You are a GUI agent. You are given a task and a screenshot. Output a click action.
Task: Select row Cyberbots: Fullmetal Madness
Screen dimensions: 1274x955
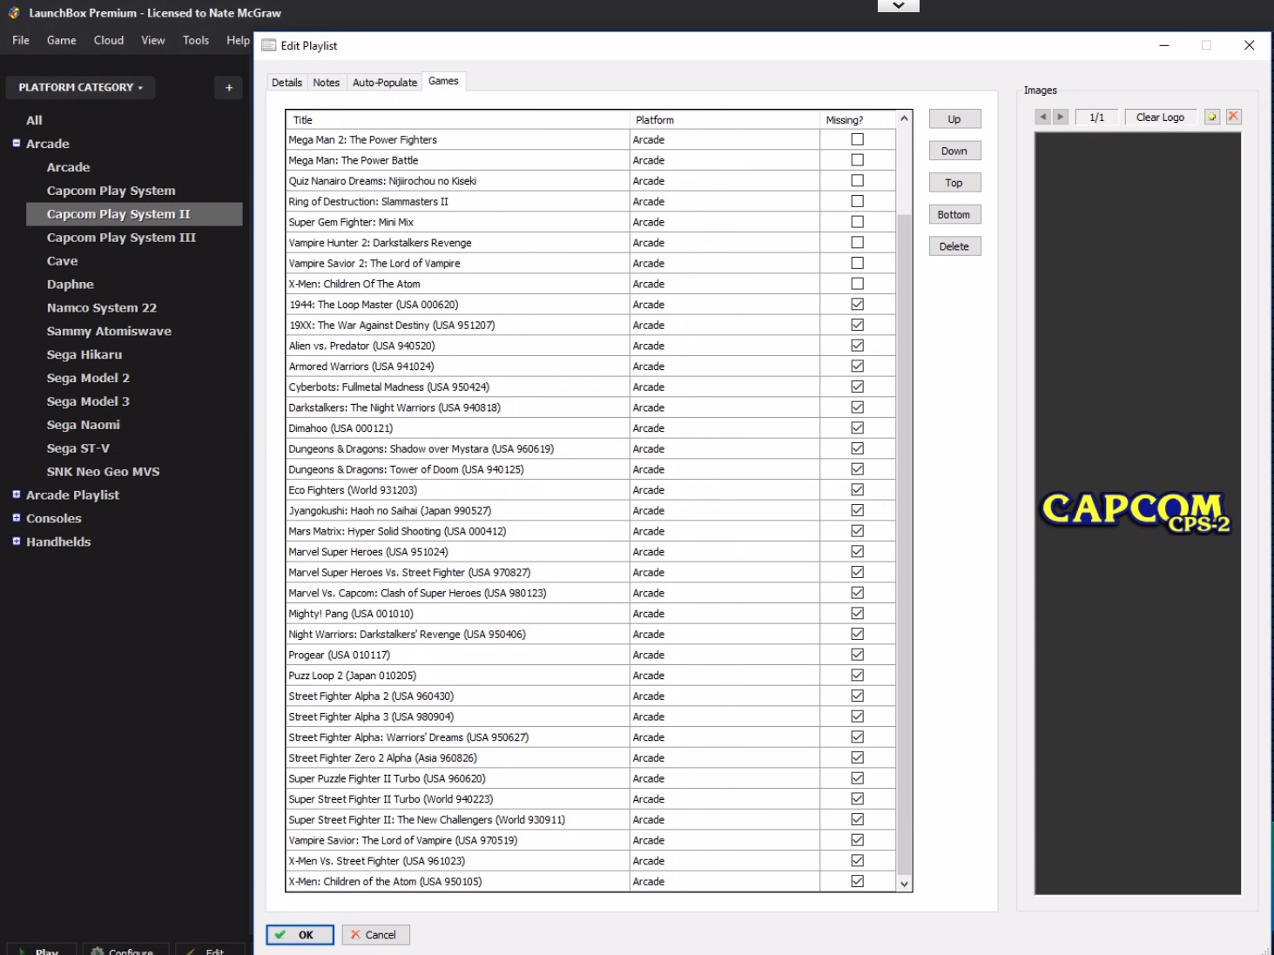pyautogui.click(x=591, y=387)
